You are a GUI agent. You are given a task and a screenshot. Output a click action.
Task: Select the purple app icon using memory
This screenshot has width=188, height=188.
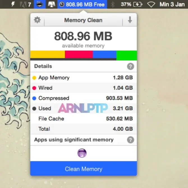click(x=82, y=153)
